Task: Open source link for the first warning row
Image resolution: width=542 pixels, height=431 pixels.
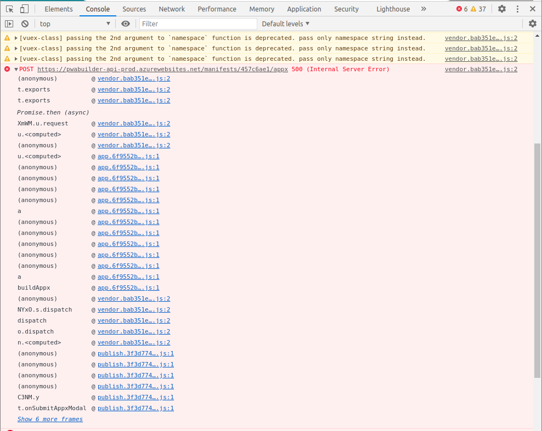Action: coord(481,38)
